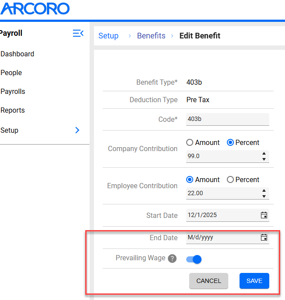Go to Benefits breadcrumb link
The height and width of the screenshot is (300, 285).
151,36
